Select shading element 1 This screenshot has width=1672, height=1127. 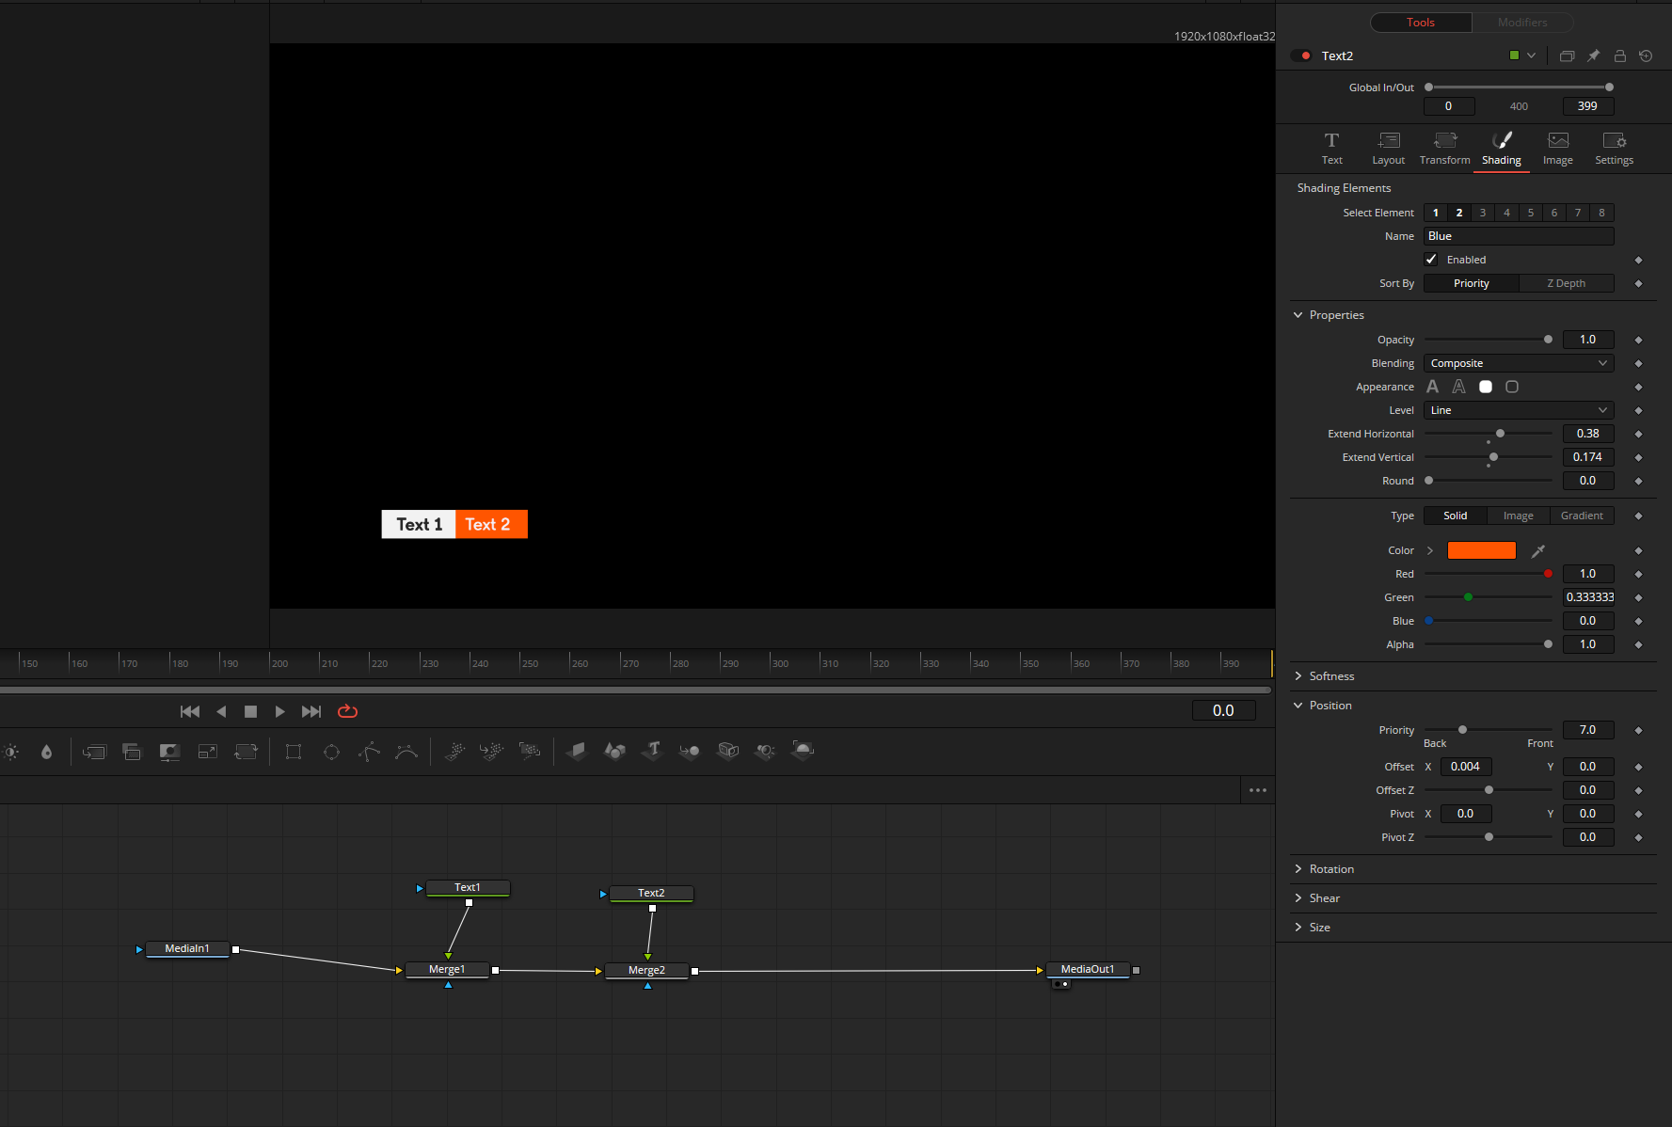pos(1436,213)
